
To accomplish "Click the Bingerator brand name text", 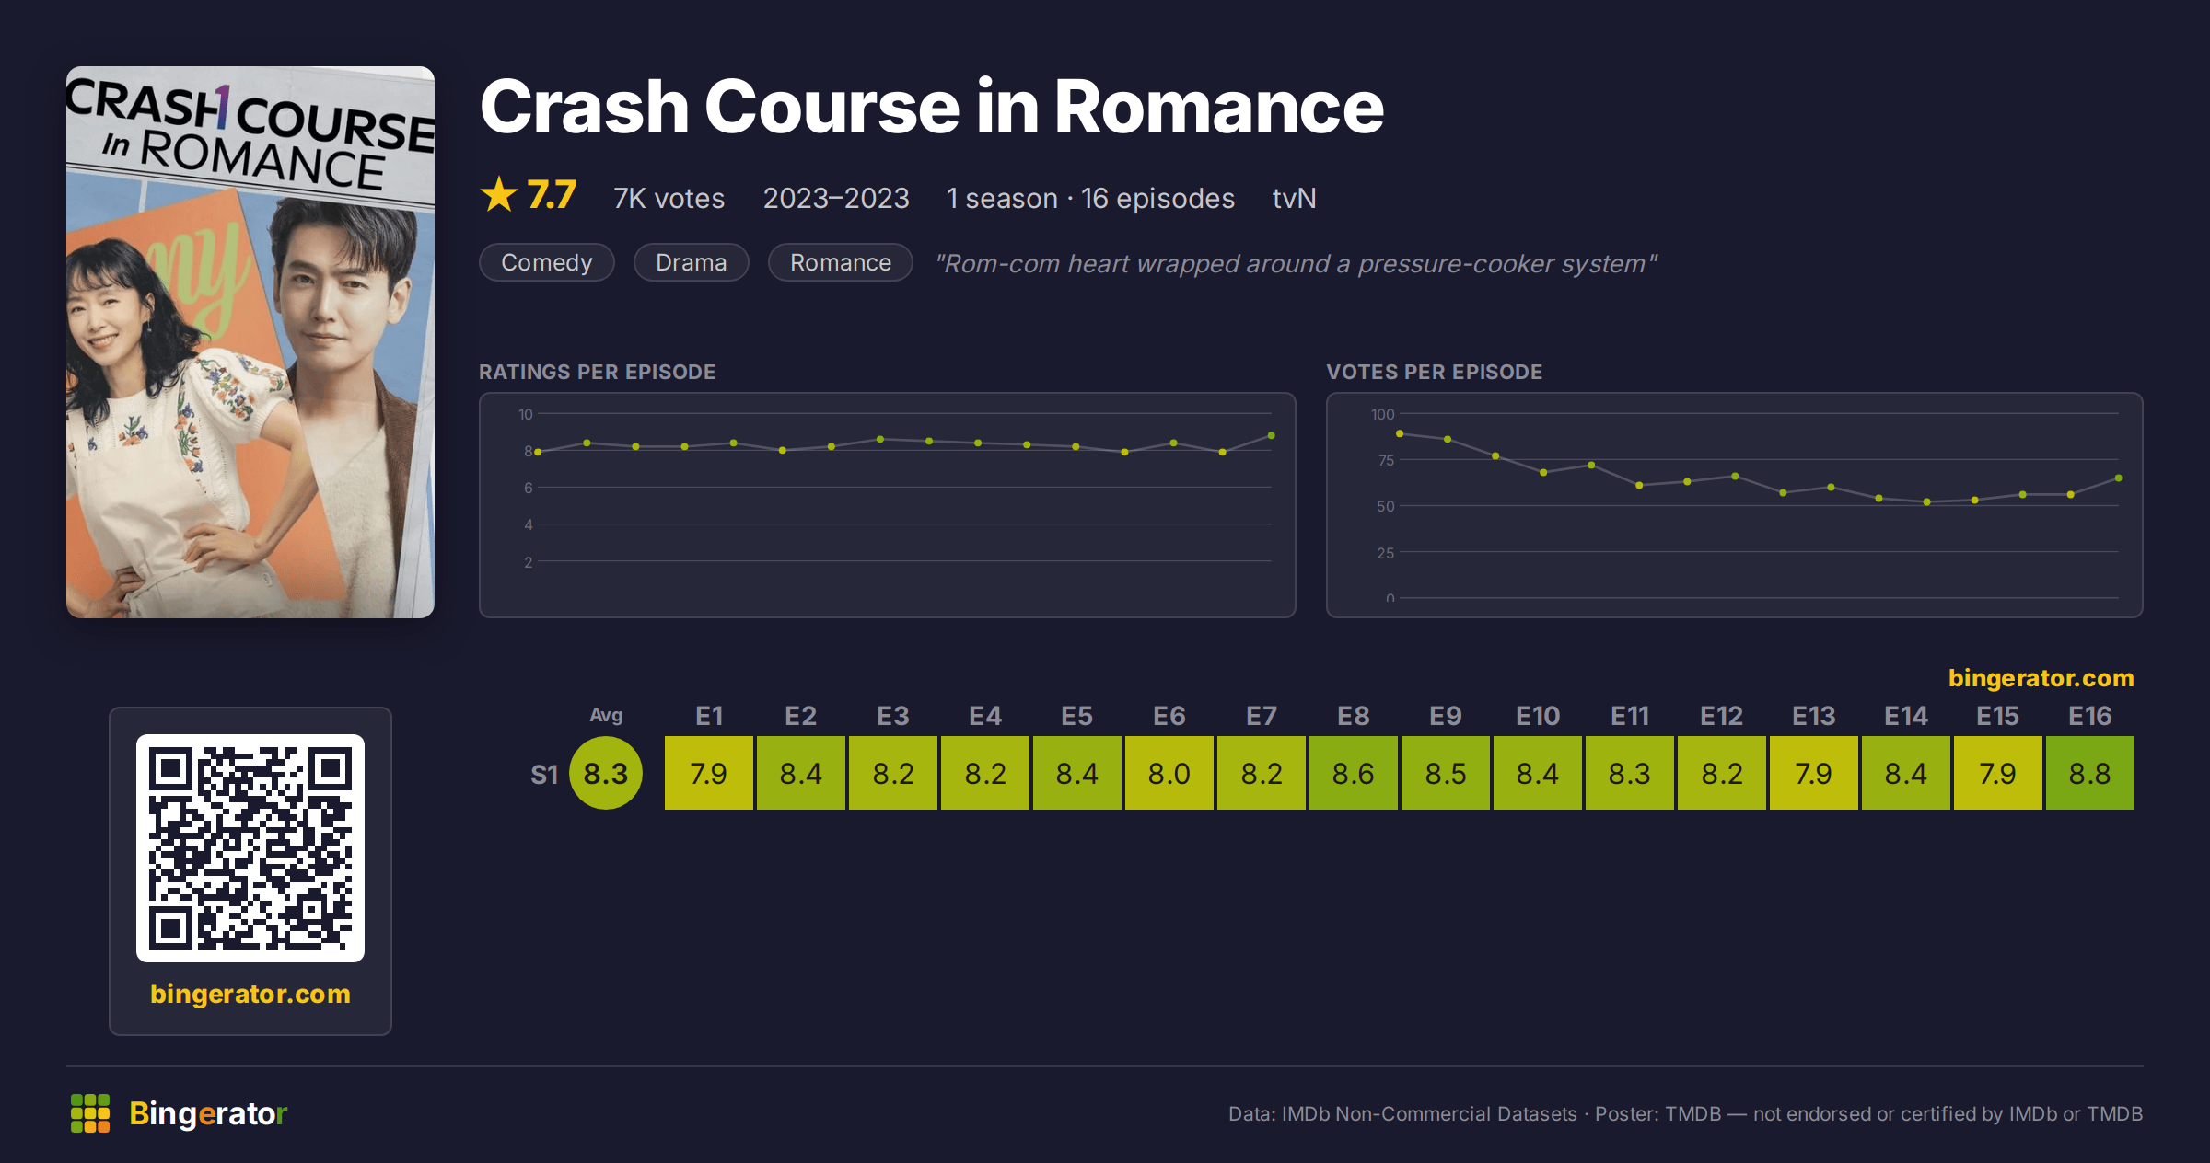I will click(x=208, y=1113).
